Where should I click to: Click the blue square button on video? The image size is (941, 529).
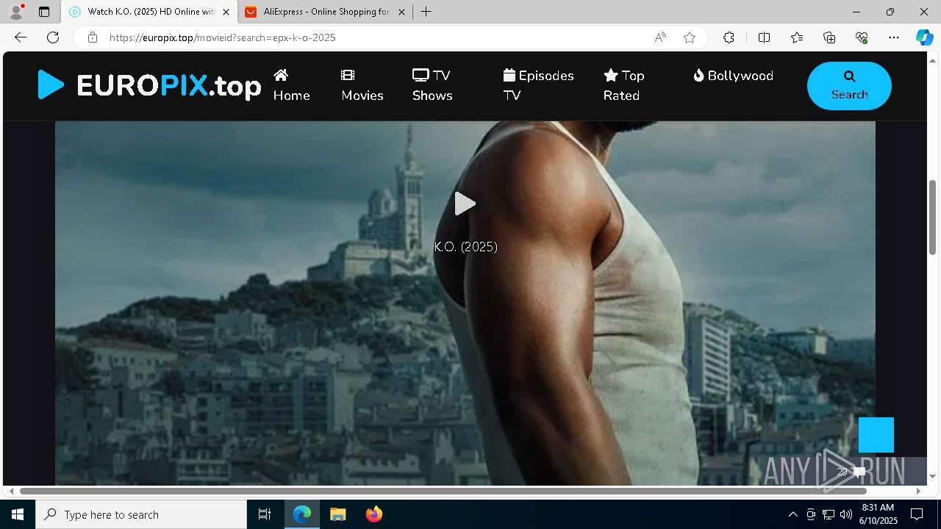point(876,435)
